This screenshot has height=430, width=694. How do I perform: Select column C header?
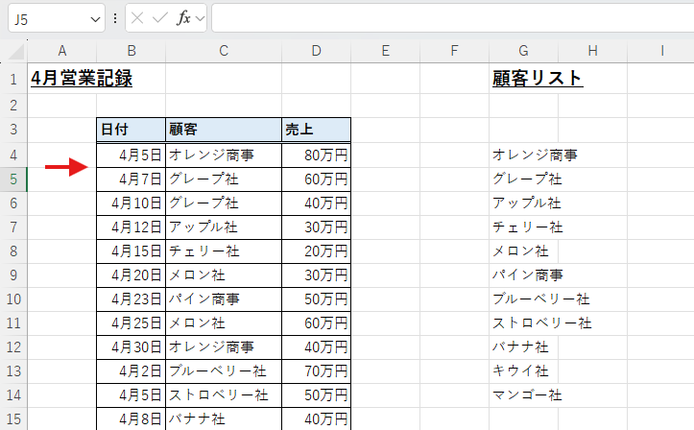(x=223, y=50)
